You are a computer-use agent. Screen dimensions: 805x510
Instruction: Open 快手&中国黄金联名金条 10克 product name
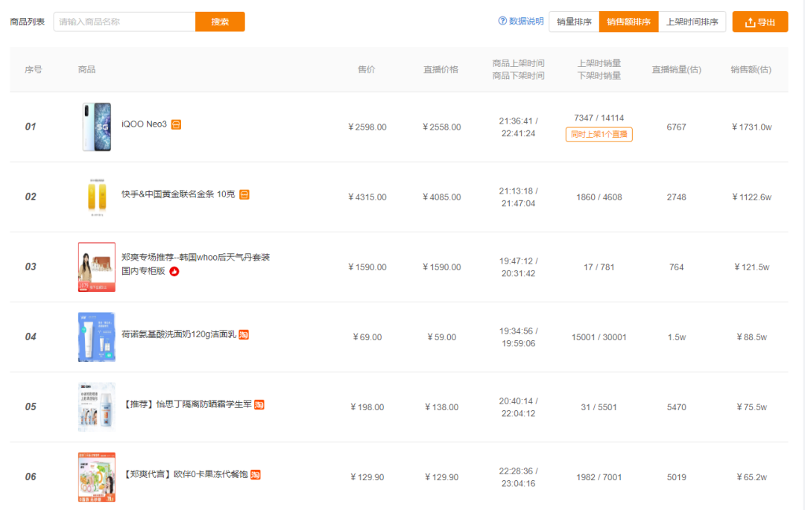178,194
